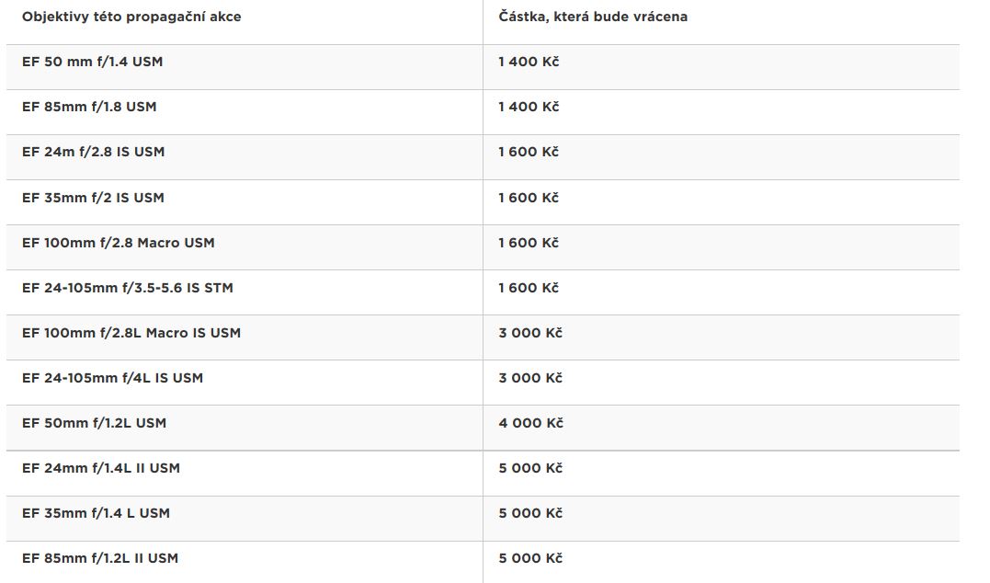The image size is (990, 583).
Task: Select the EF 85mm f/1.8 USM lens
Action: click(x=89, y=107)
